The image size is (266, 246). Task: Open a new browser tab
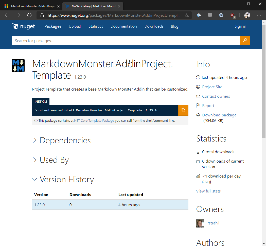[x=127, y=6]
